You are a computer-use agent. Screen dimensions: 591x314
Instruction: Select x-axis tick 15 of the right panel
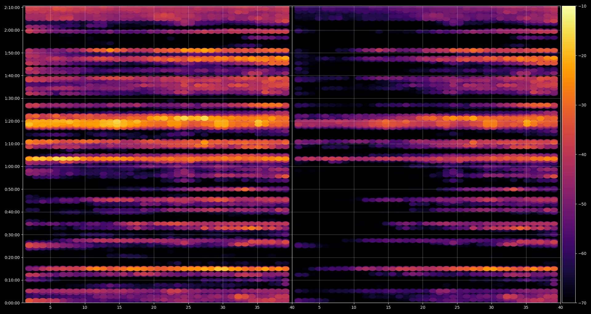(x=388, y=307)
